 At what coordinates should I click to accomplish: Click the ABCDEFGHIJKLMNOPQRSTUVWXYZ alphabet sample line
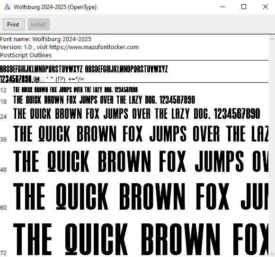click(84, 69)
